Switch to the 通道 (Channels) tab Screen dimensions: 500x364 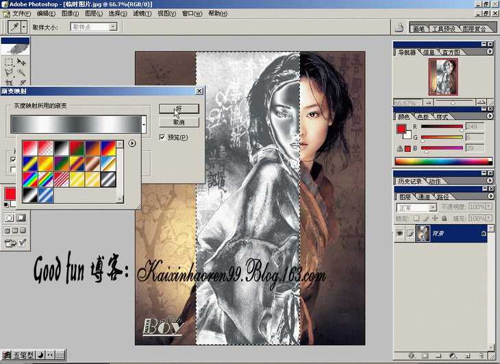425,196
